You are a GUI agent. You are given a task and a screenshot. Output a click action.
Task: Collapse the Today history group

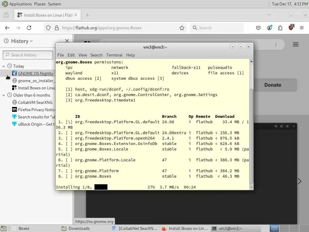(x=4, y=66)
